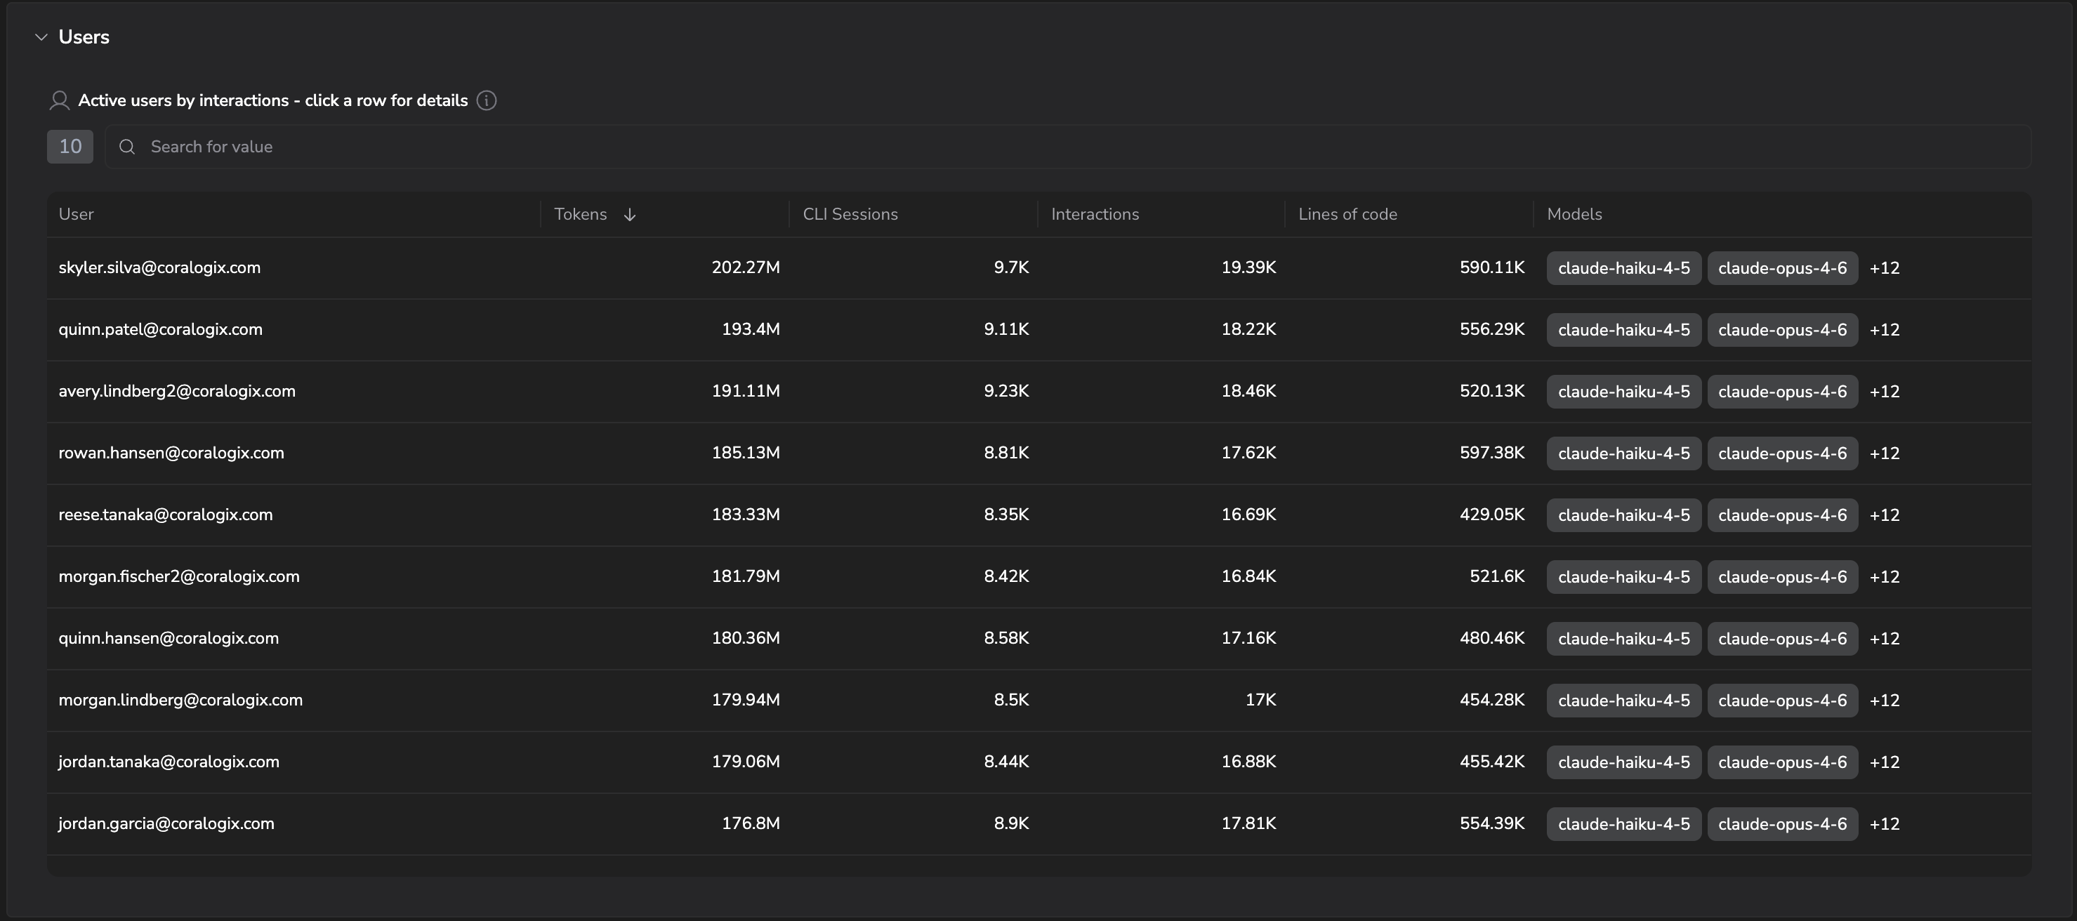Click the Users section heading
The height and width of the screenshot is (921, 2077).
click(x=84, y=37)
